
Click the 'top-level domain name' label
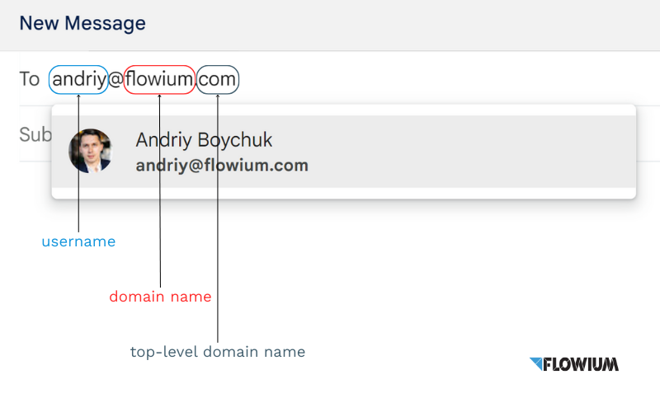(x=218, y=352)
